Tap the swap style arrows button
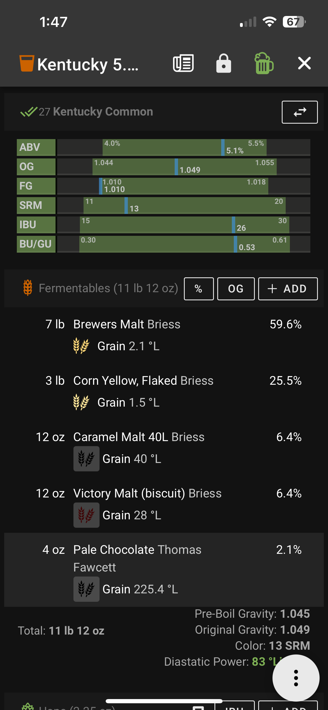 (x=300, y=112)
